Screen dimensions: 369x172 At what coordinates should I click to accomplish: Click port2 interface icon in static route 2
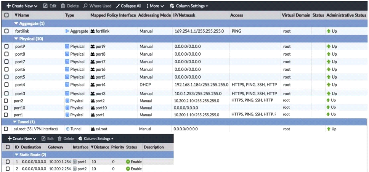pyautogui.click(x=75, y=169)
